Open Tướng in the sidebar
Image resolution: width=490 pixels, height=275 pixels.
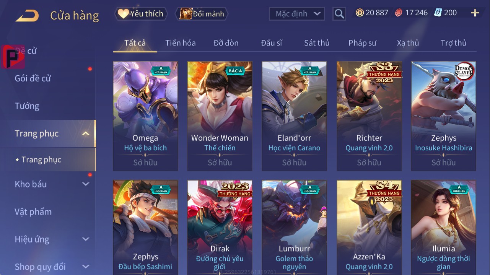[x=27, y=106]
